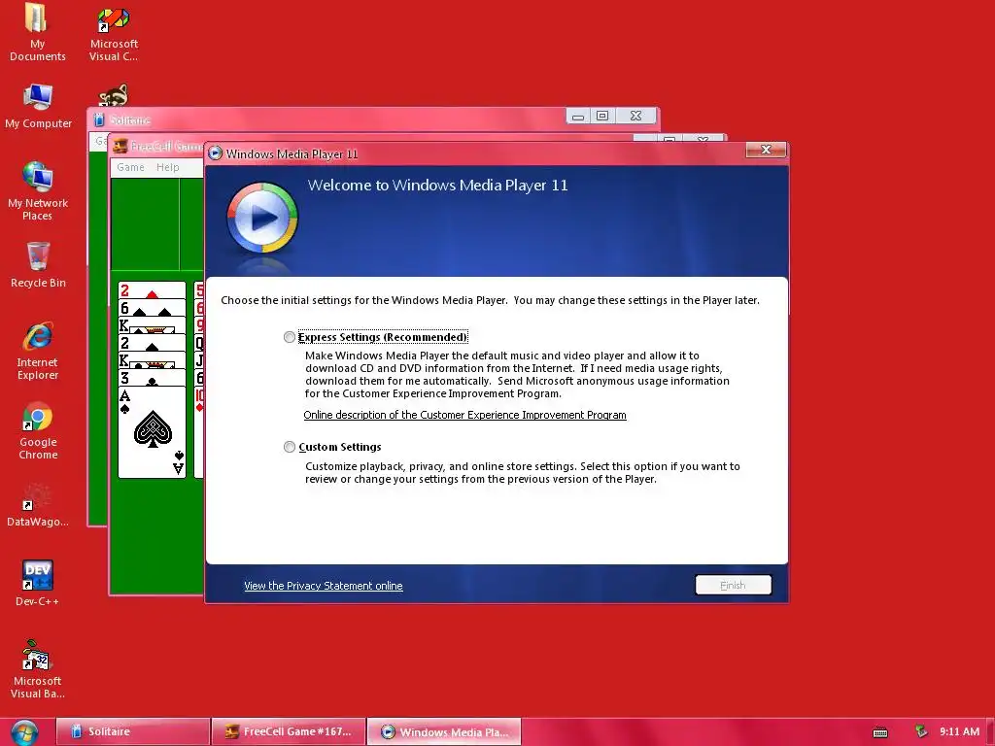Switch to FreeCell Game taskbar button
The width and height of the screenshot is (995, 746).
point(289,731)
